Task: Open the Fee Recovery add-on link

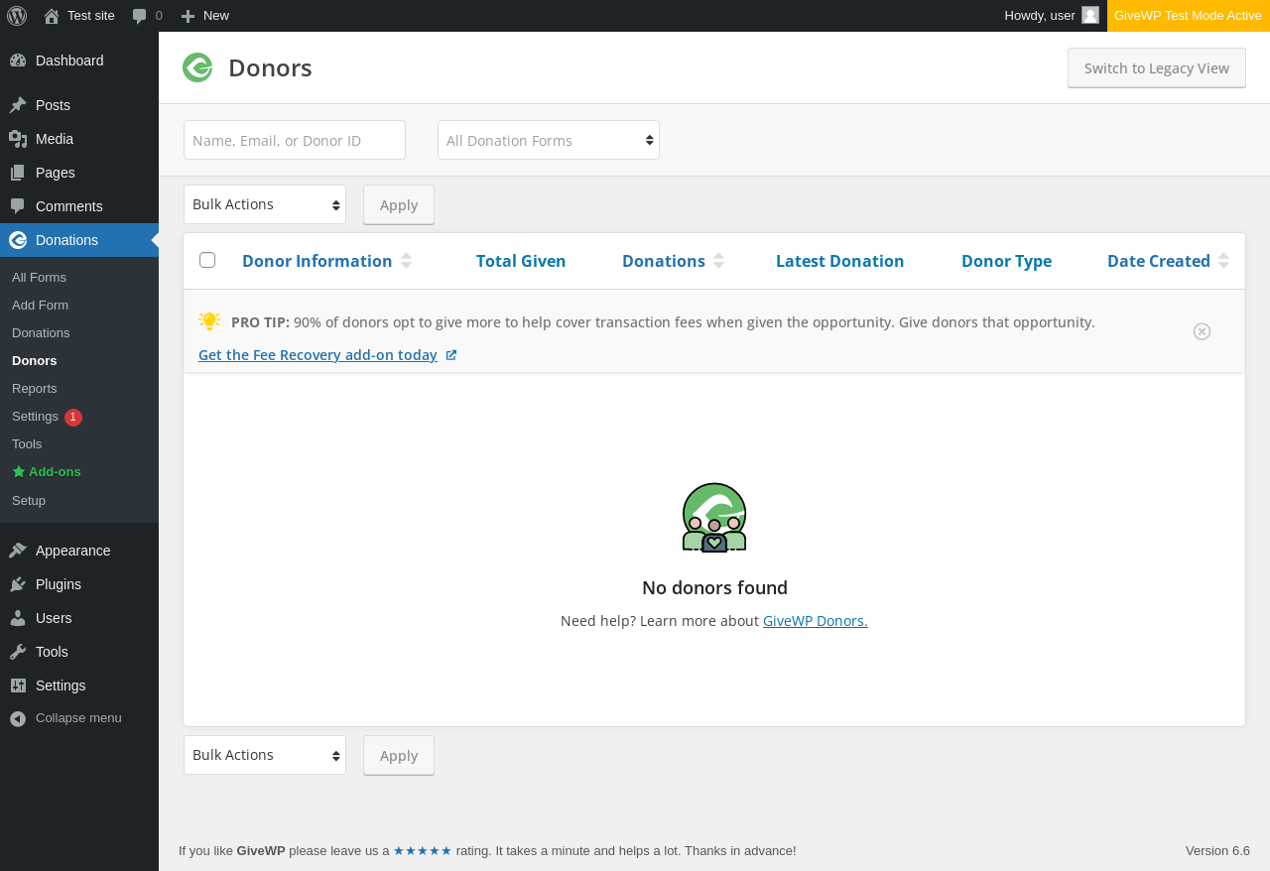Action: point(317,355)
